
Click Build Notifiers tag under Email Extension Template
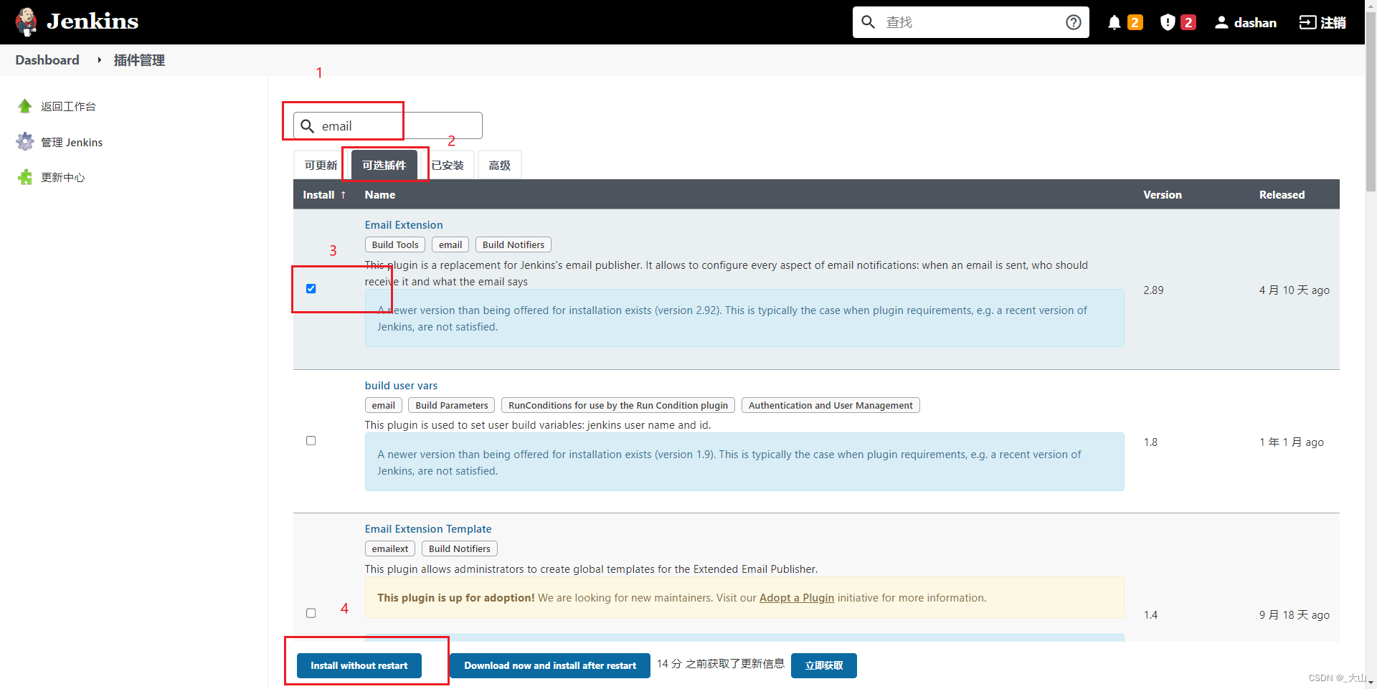pos(460,548)
